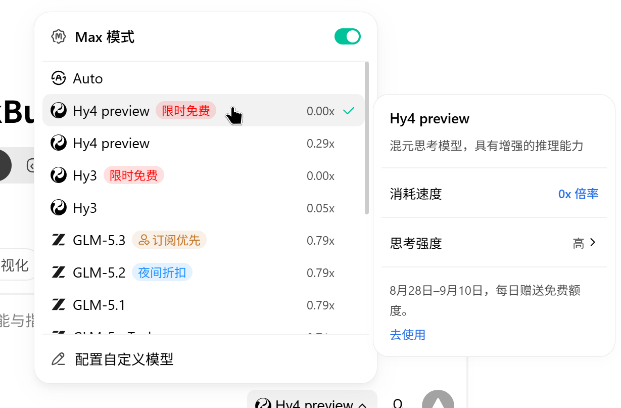The height and width of the screenshot is (408, 621).
Task: Open 配置自定义模型 option
Action: pyautogui.click(x=206, y=359)
